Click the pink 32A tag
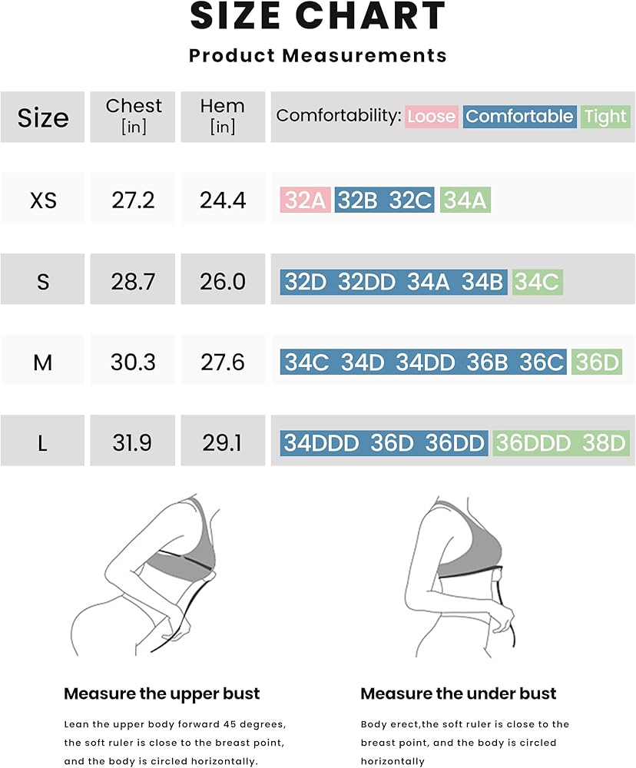This screenshot has width=636, height=768. click(x=305, y=200)
